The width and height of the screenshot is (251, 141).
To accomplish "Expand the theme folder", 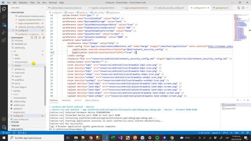I will pyautogui.click(x=18, y=65).
